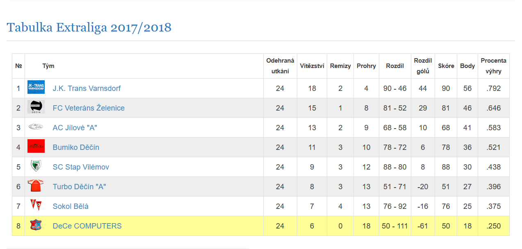
Task: Click the DeCe COMPUTERS team badge
Action: coord(36,225)
